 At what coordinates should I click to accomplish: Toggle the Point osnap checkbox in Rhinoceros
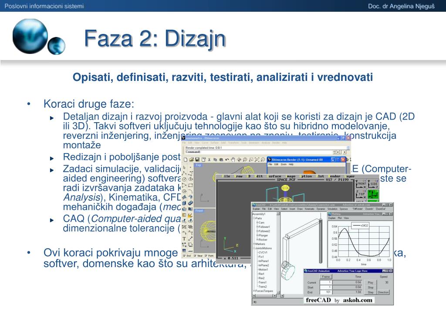206,256
